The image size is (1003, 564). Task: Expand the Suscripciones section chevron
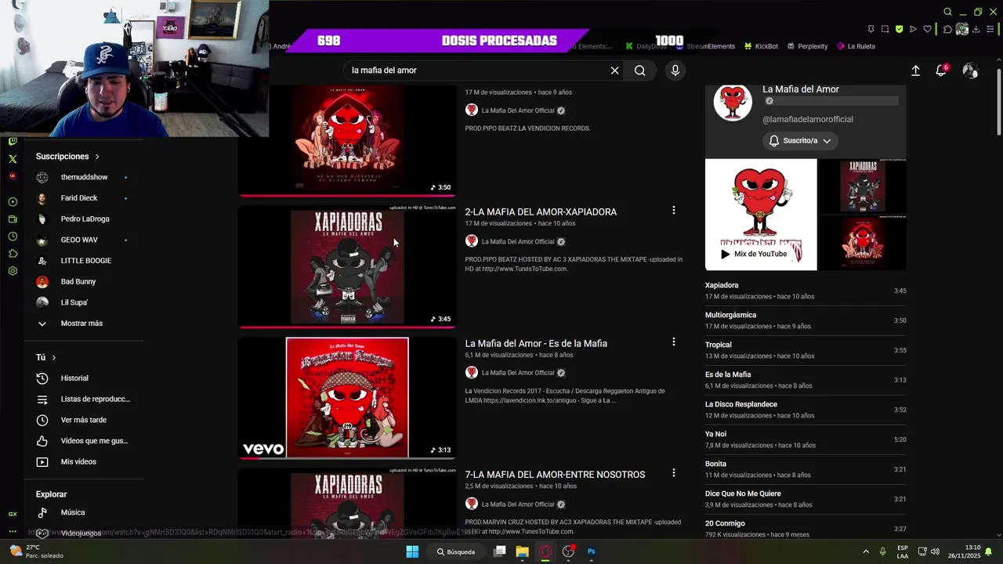pos(97,157)
